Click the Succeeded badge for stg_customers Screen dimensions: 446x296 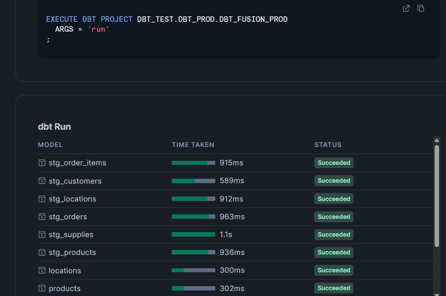[334, 181]
